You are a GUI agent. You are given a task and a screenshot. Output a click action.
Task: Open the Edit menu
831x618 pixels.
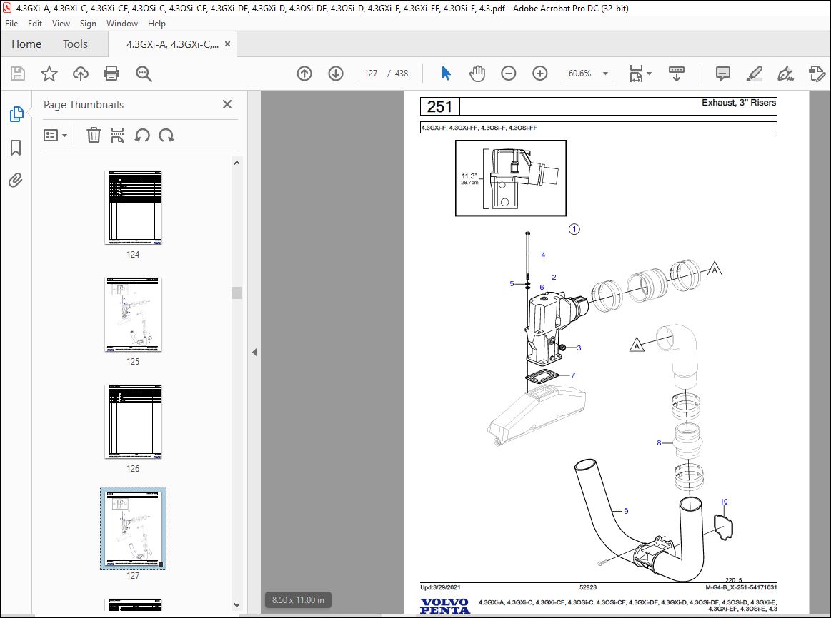click(35, 24)
